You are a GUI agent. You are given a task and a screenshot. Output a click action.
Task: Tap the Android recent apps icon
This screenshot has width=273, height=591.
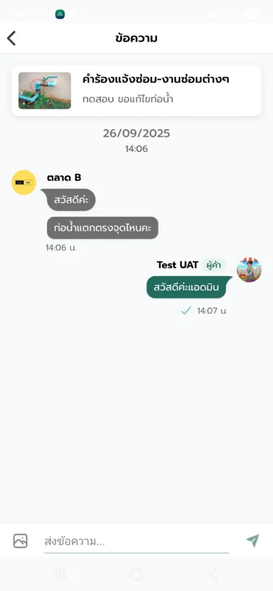(x=60, y=574)
